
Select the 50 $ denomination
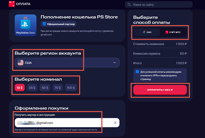pyautogui.click(x=45, y=88)
